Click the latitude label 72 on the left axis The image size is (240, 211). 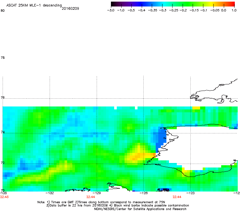[3, 163]
